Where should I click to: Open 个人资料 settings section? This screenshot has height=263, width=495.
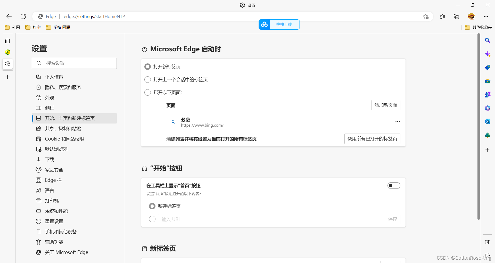coord(74,77)
